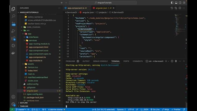Open manifest.webmanifest in the file tree

[x=38, y=77]
